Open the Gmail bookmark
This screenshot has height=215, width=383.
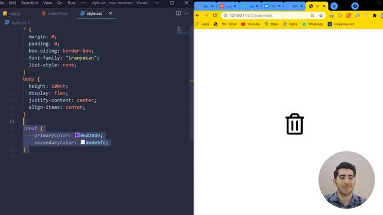229,24
